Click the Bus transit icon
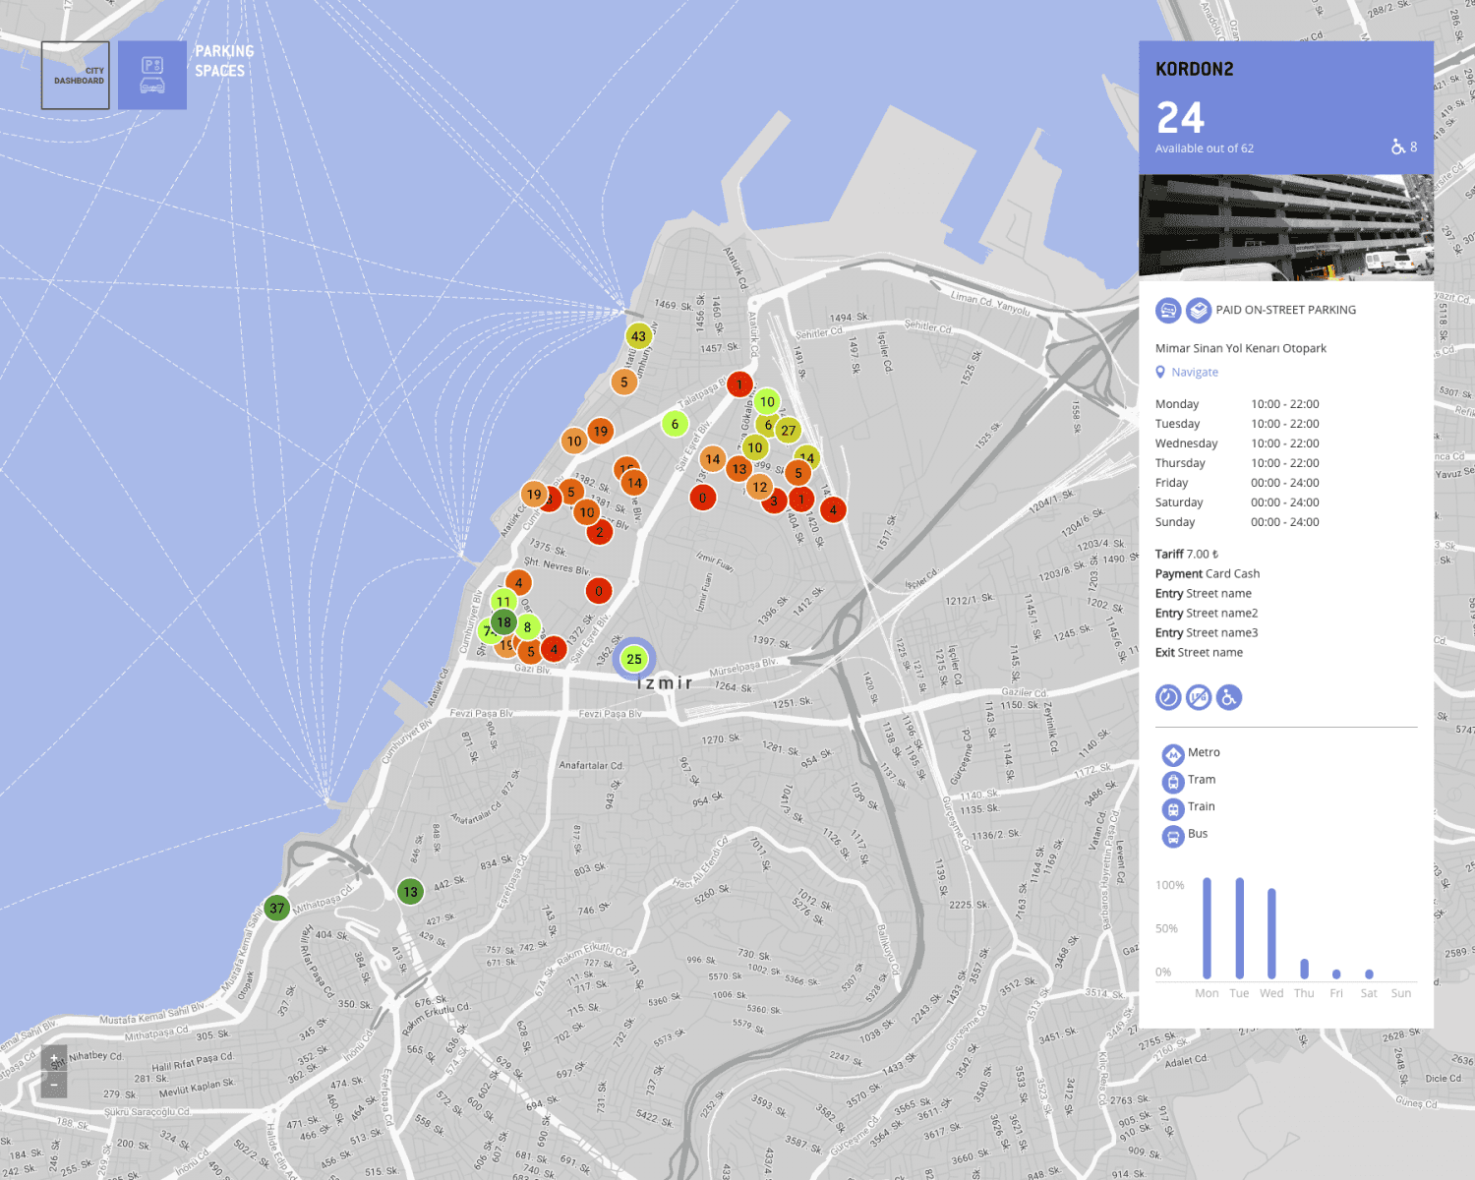Viewport: 1475px width, 1180px height. coord(1173,836)
